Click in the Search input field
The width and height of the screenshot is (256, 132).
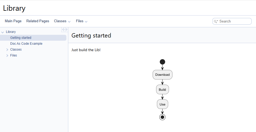click(234, 21)
